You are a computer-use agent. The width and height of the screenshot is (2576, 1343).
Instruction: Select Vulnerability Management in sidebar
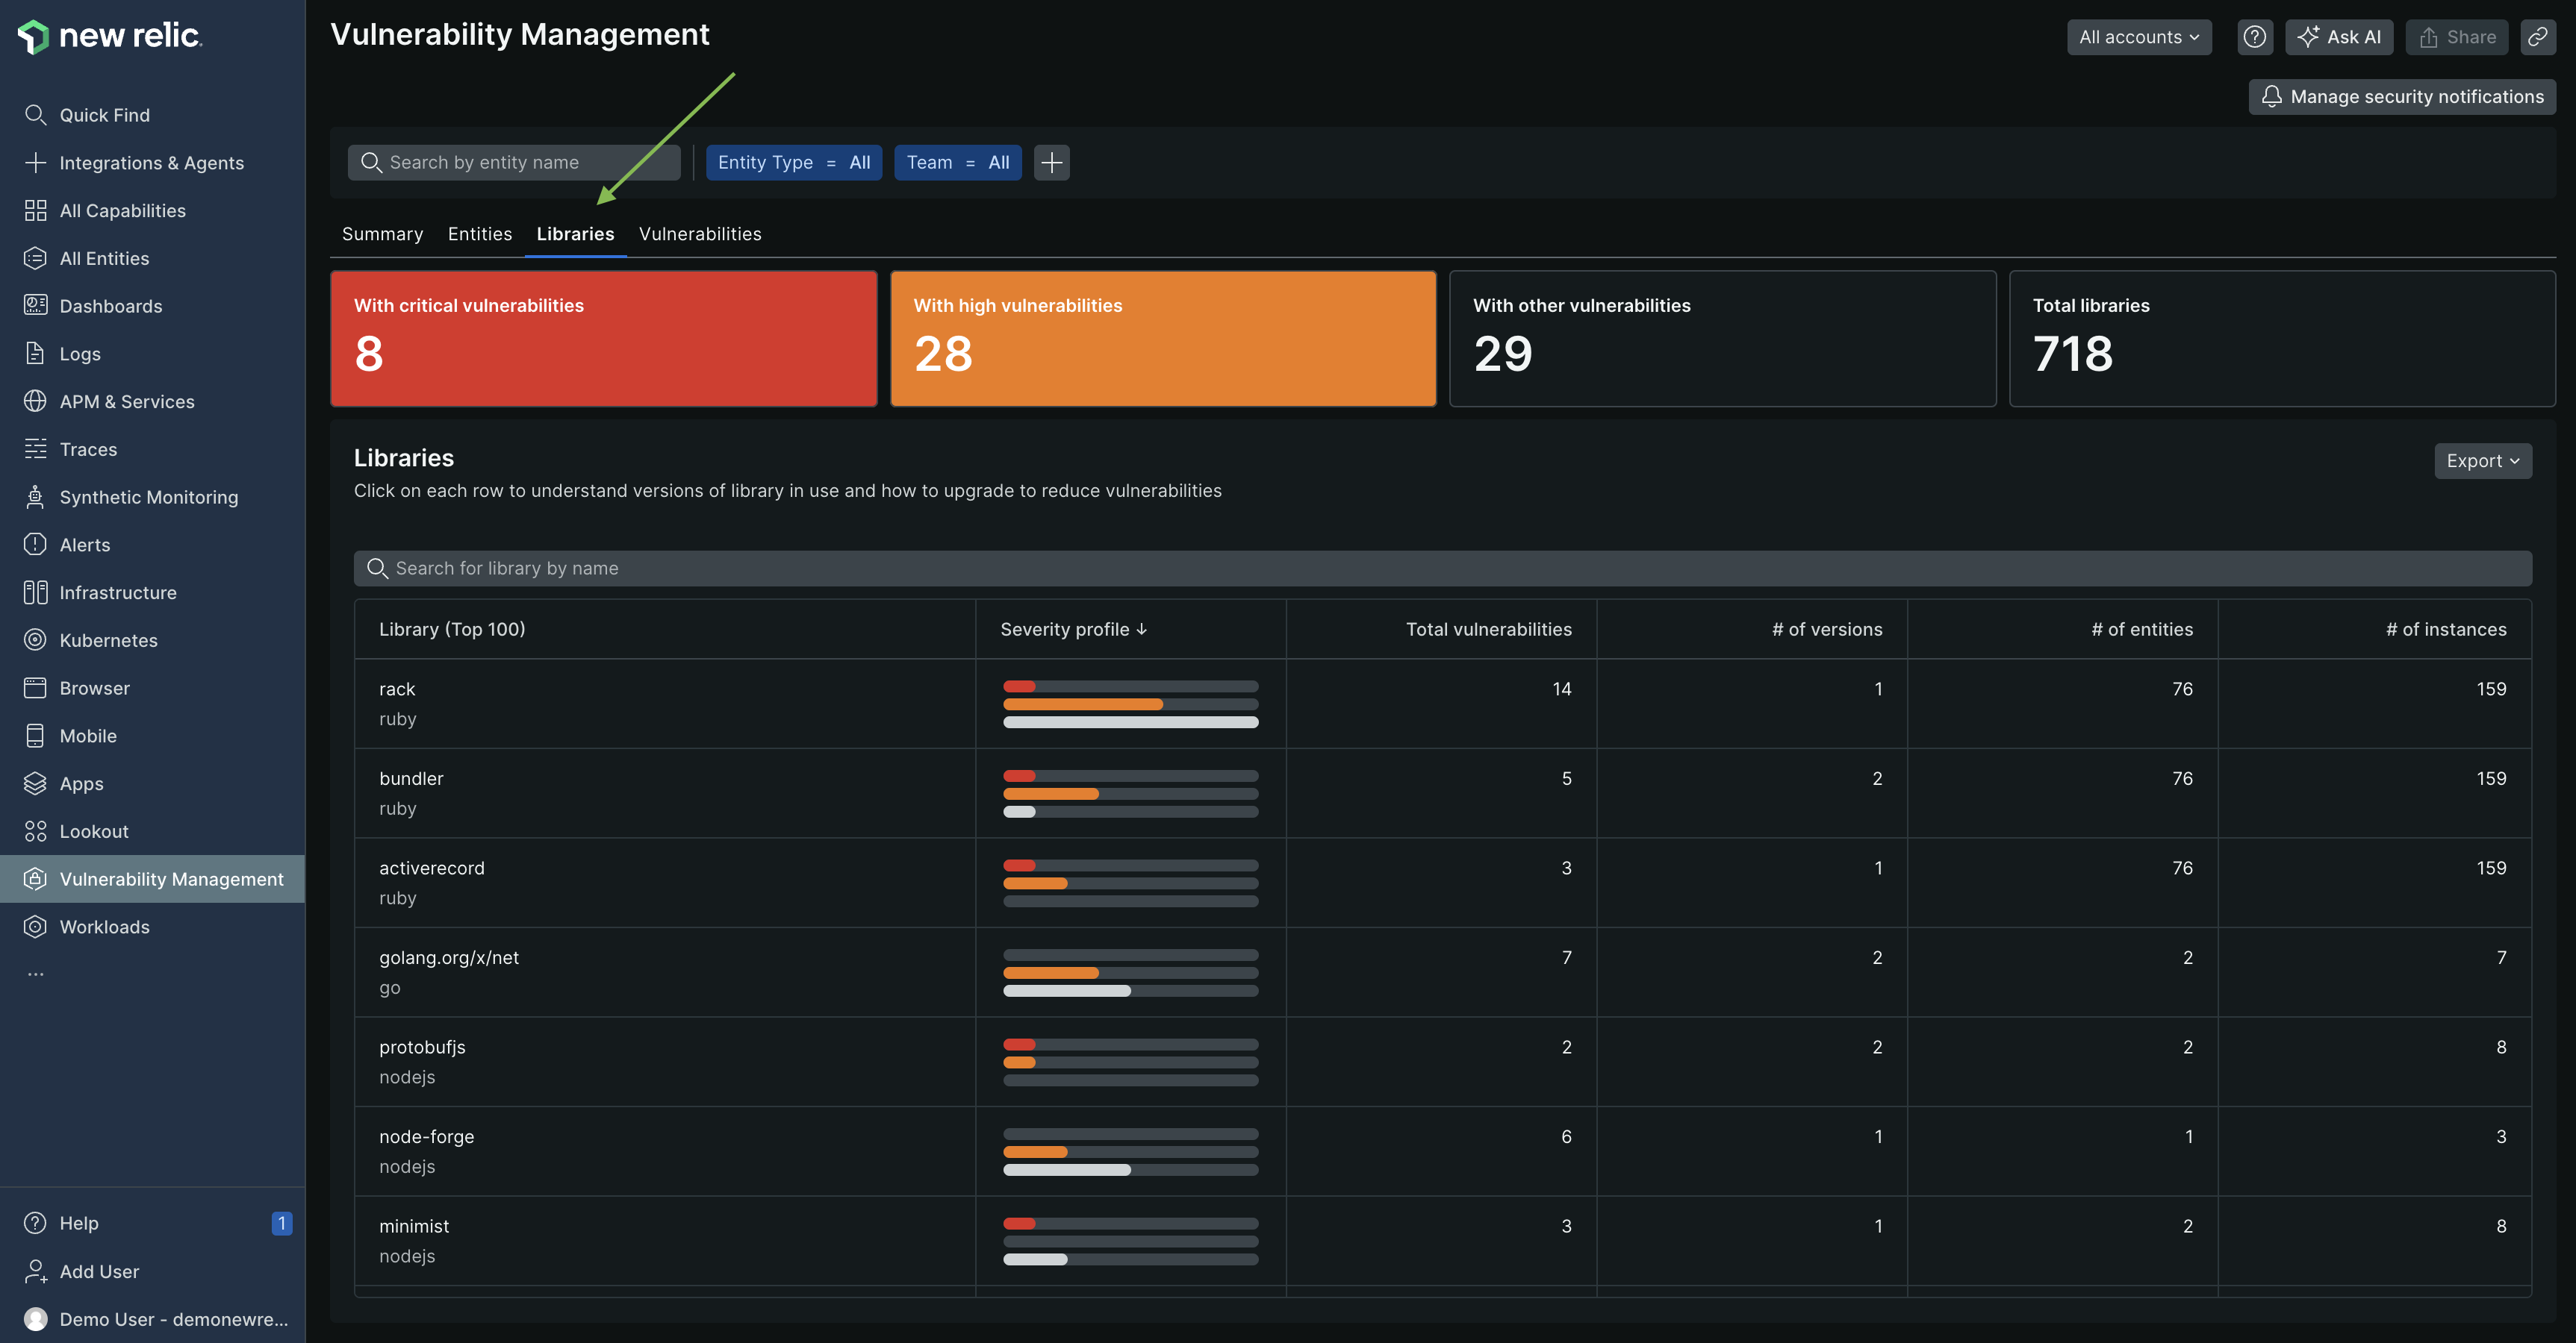(x=152, y=880)
